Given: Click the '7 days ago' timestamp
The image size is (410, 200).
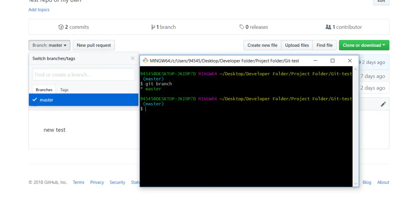Looking at the screenshot, I should click(373, 76).
